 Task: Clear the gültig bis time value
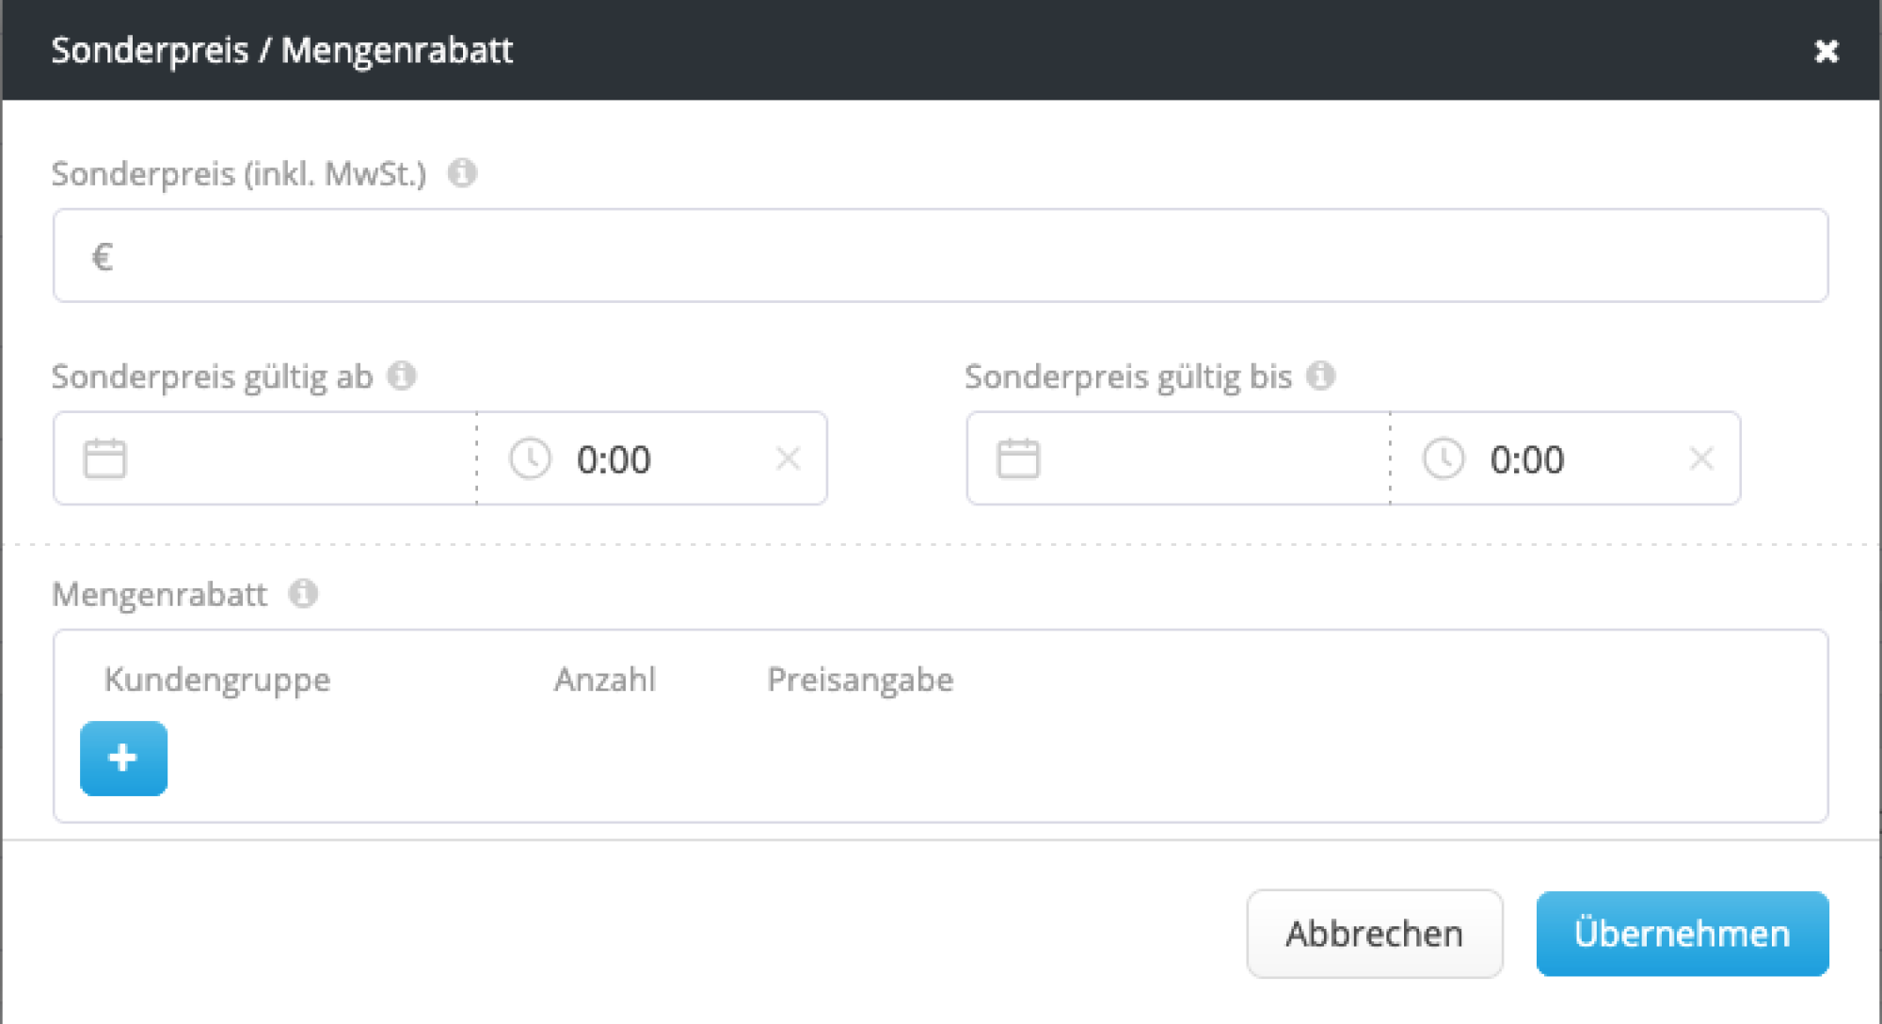click(x=1702, y=459)
